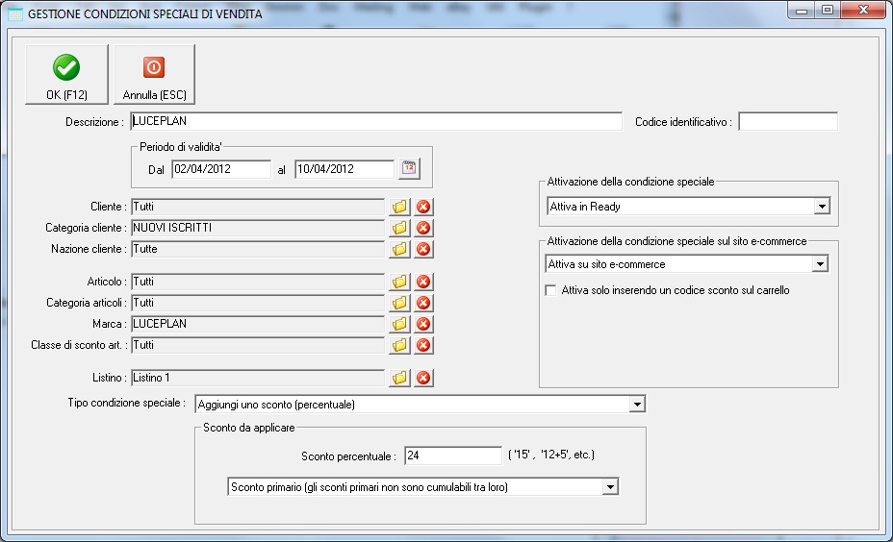Open the folder icon for the Marca field
The image size is (893, 542).
(399, 324)
